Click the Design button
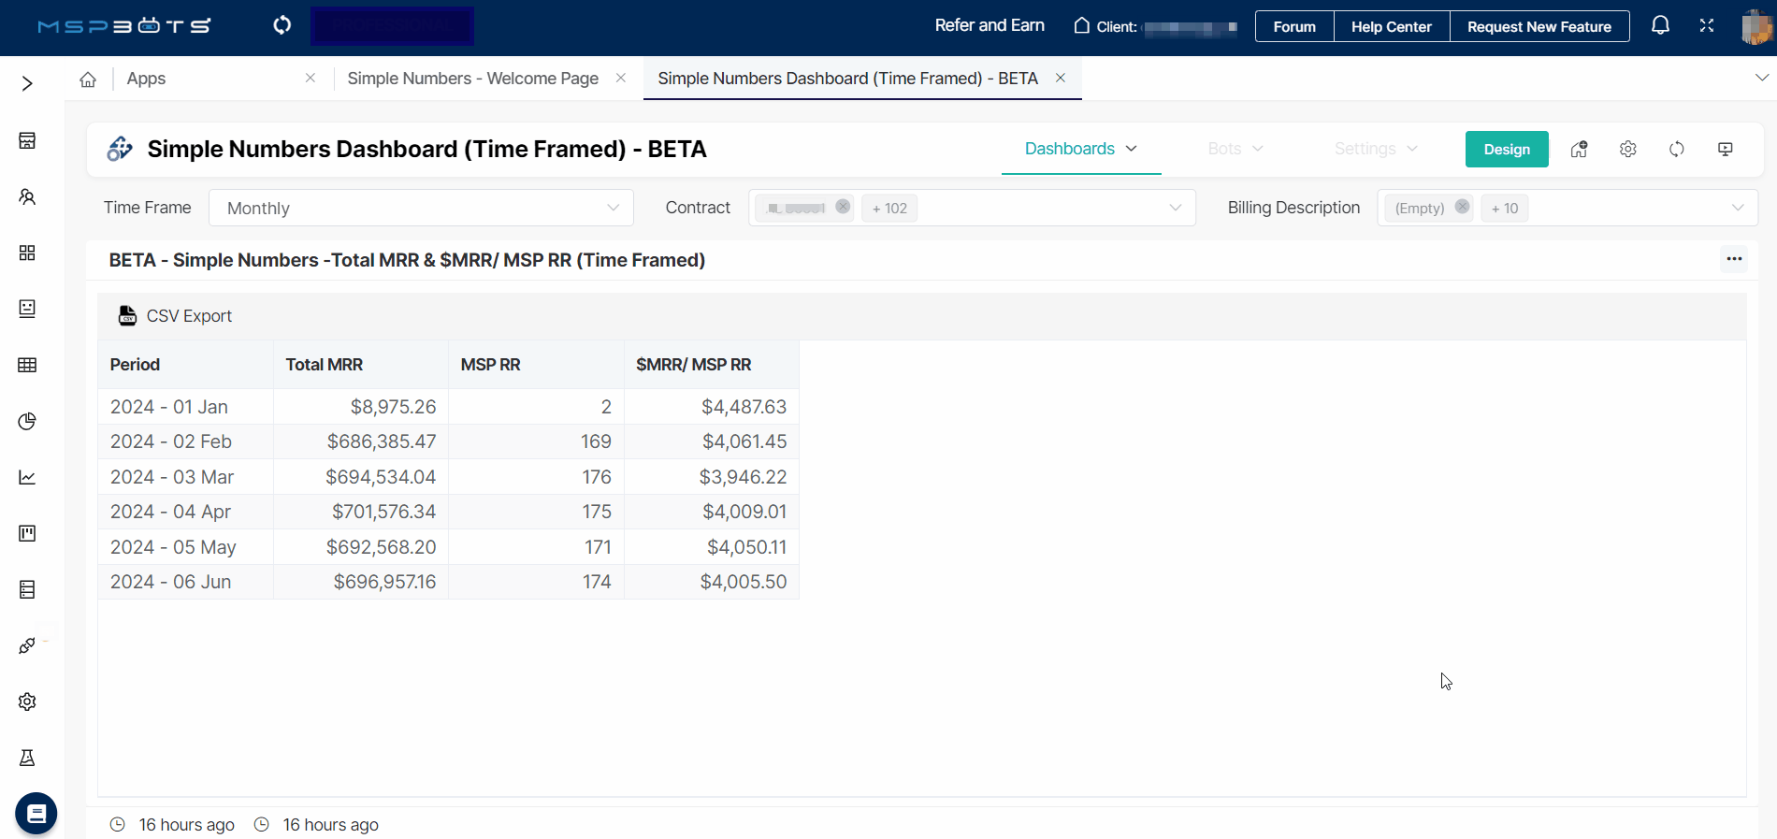This screenshot has width=1777, height=839. pos(1506,150)
